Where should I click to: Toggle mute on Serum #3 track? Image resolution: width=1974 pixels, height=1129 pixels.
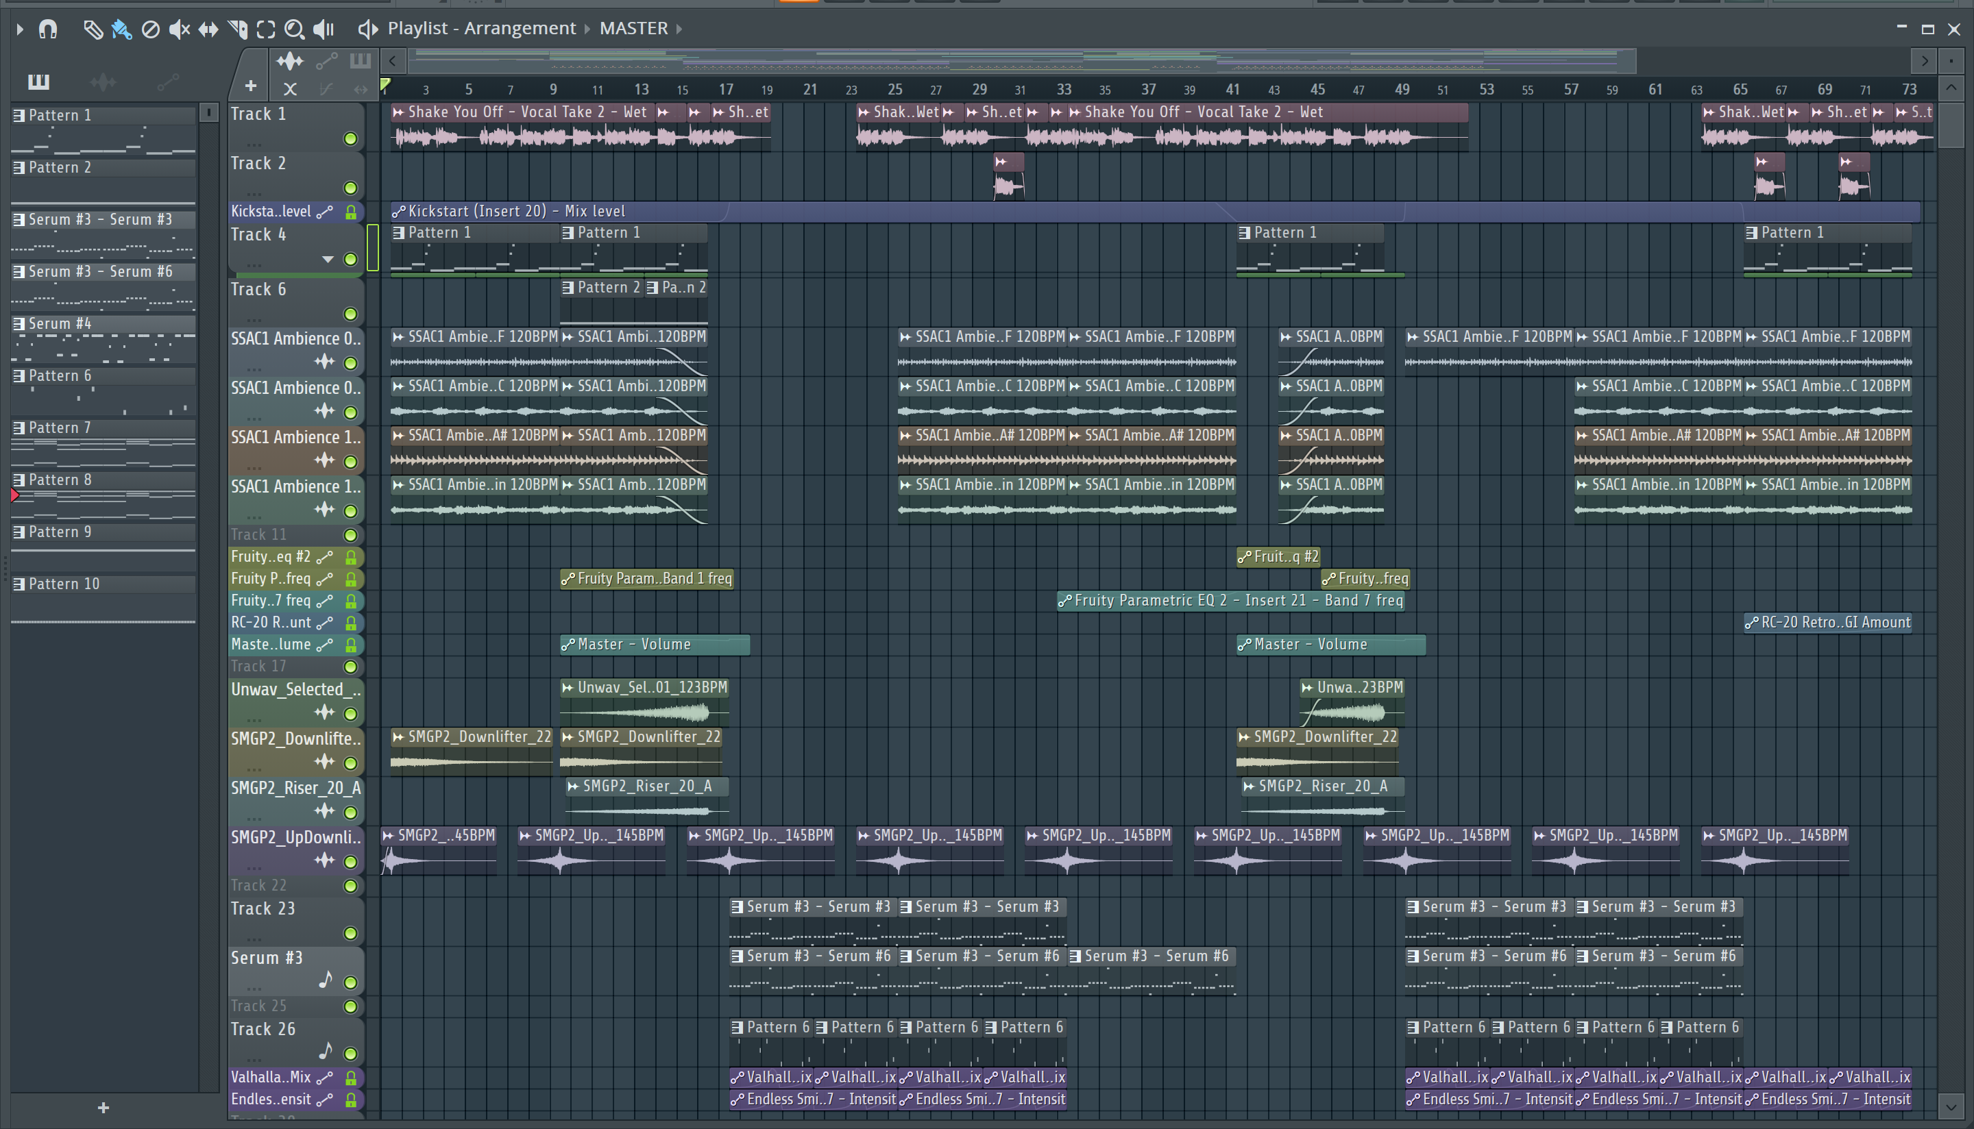[x=350, y=982]
